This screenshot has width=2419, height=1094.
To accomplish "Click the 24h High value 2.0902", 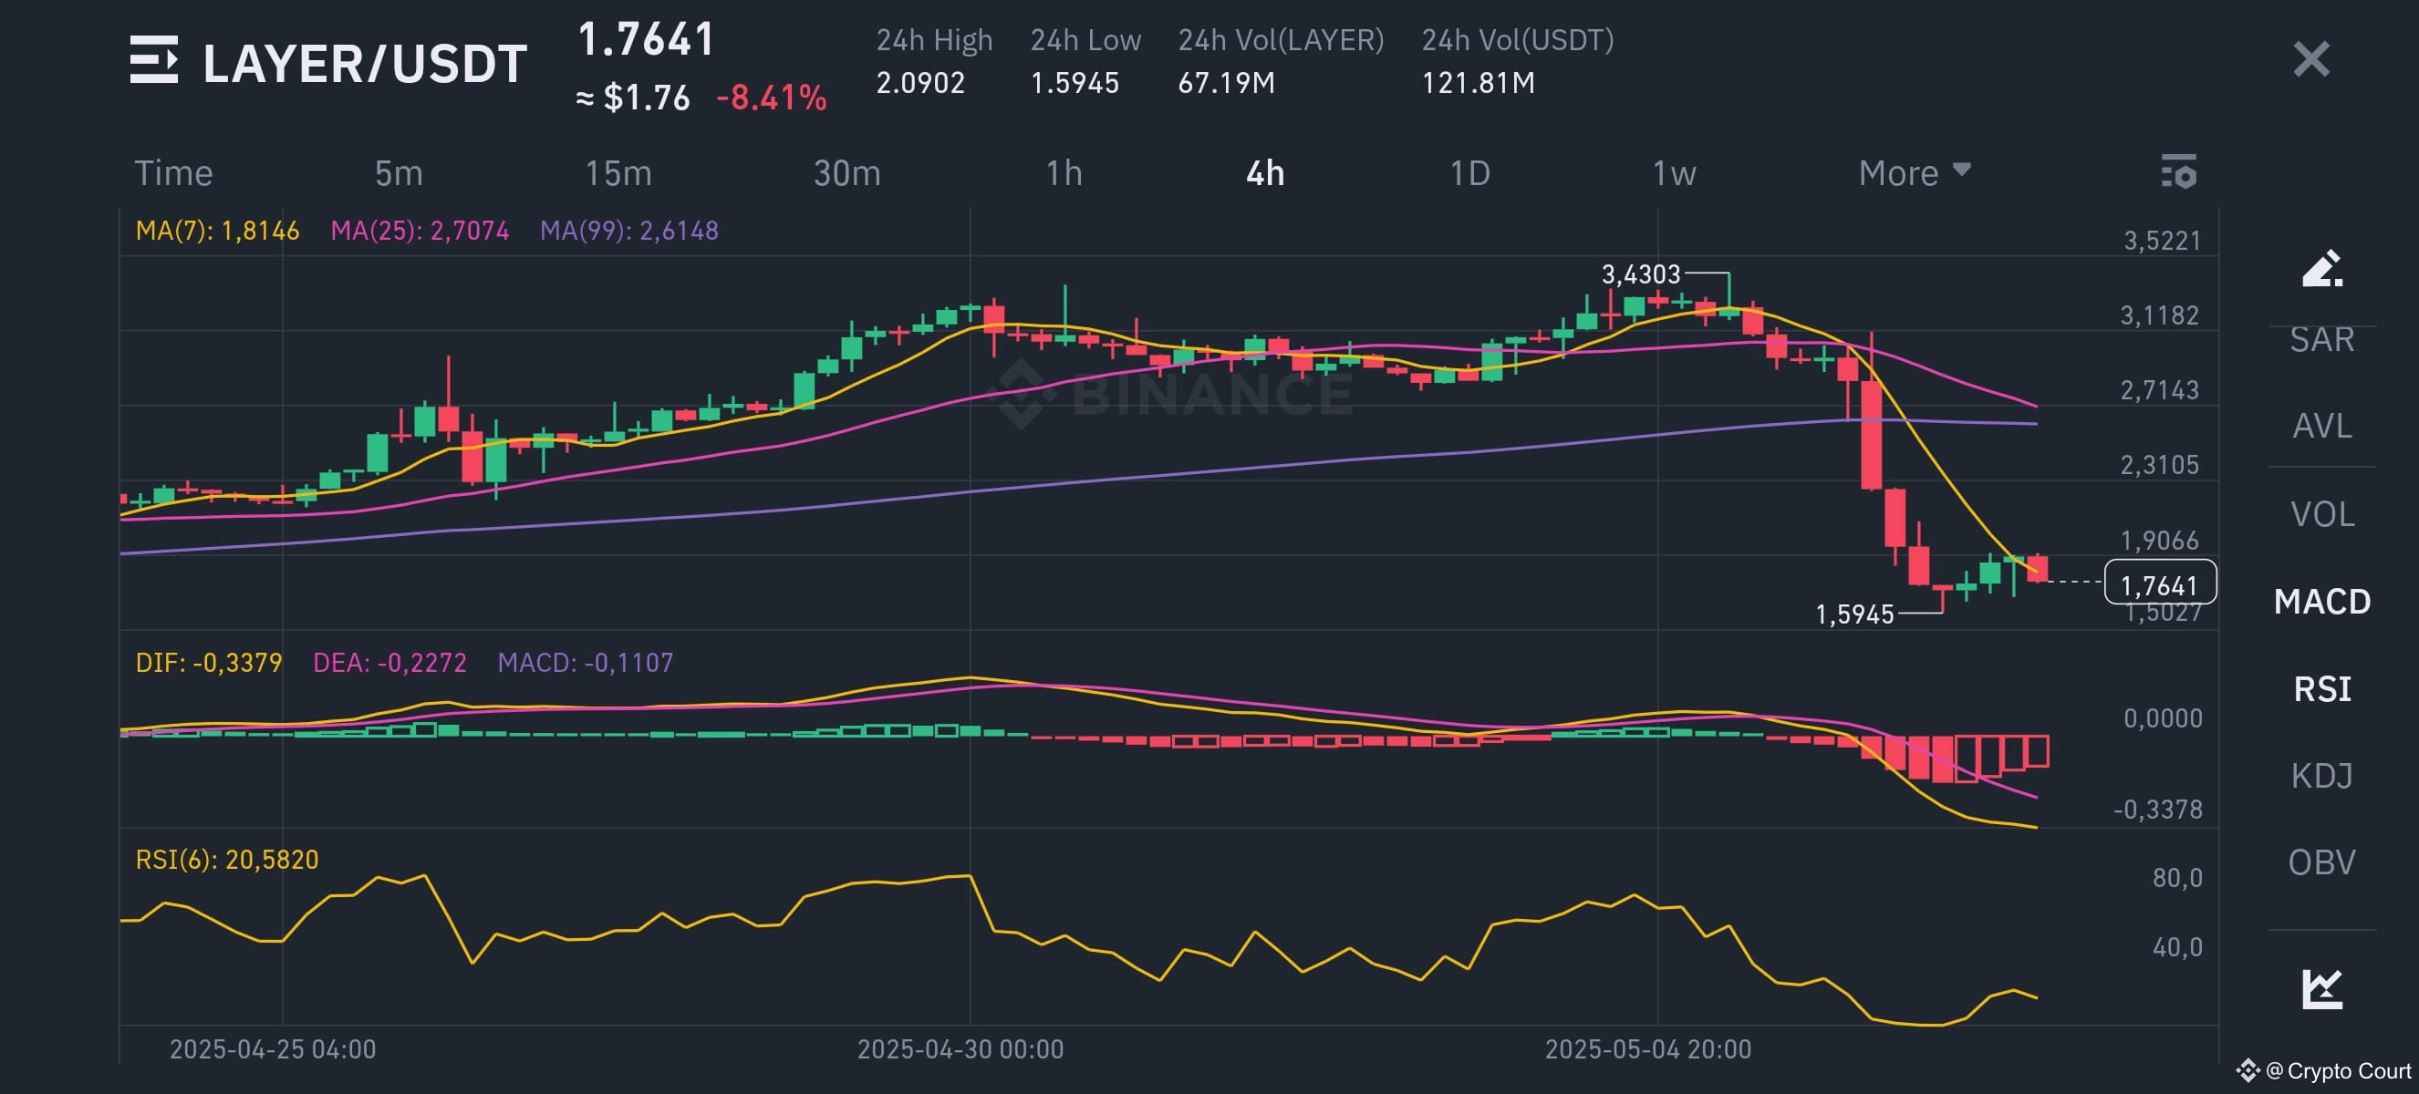I will tap(920, 84).
